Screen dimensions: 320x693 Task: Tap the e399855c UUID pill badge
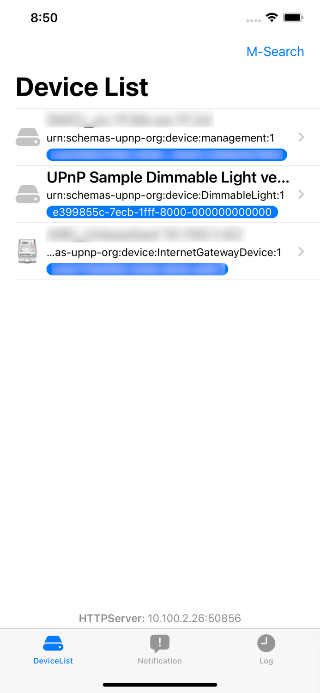coord(162,212)
